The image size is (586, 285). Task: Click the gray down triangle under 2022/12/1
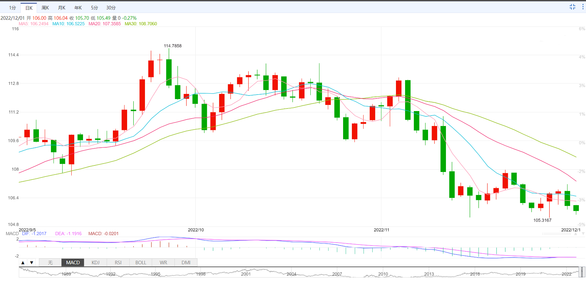pyautogui.click(x=583, y=234)
